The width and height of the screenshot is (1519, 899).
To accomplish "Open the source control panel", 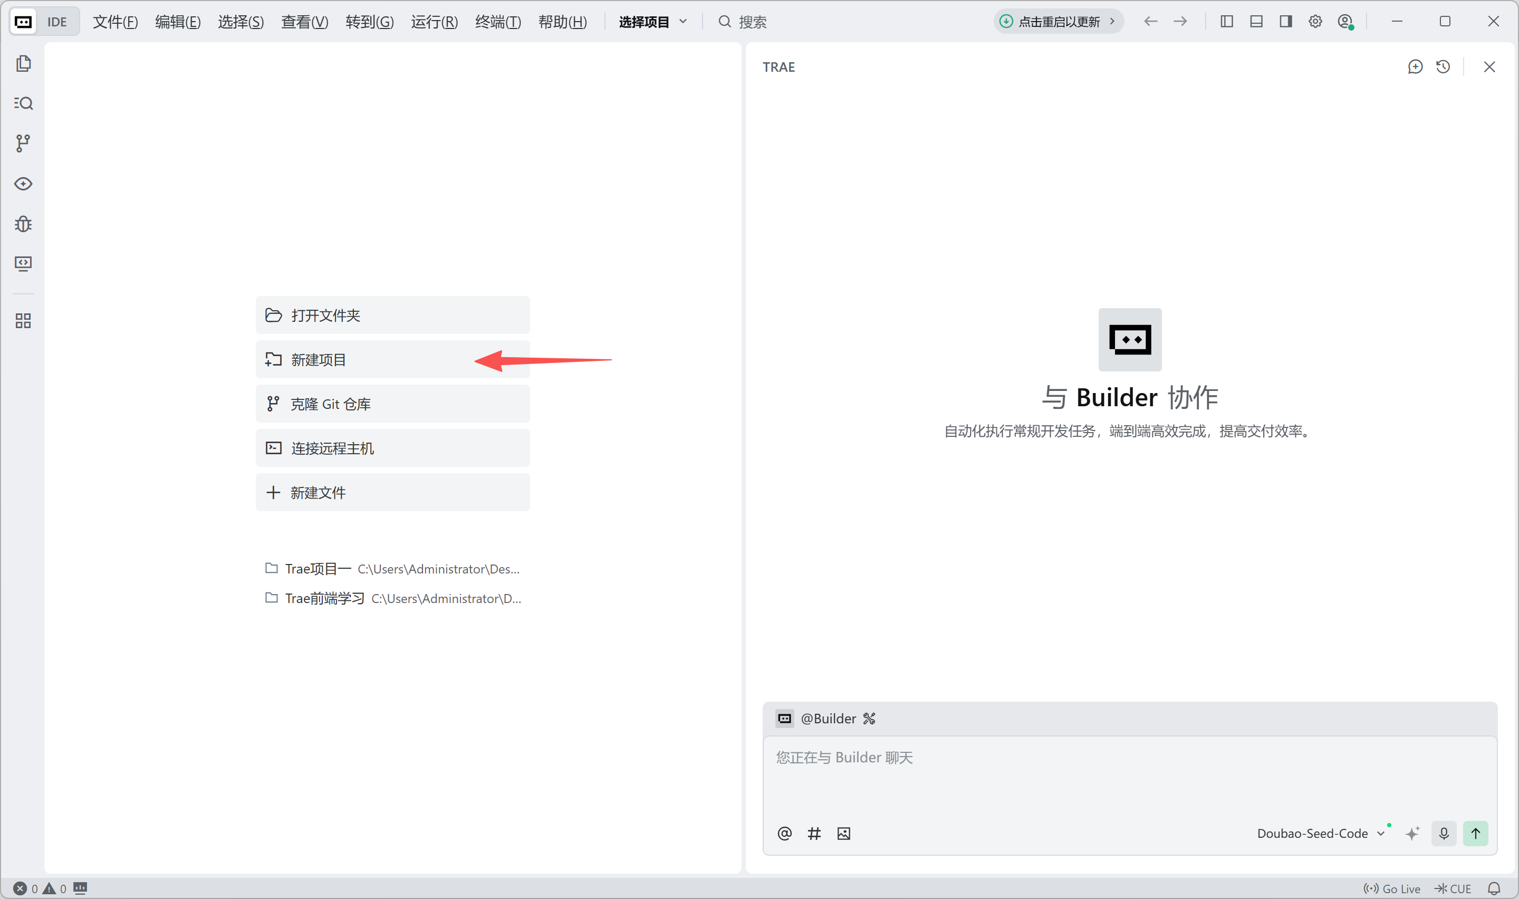I will coord(23,143).
